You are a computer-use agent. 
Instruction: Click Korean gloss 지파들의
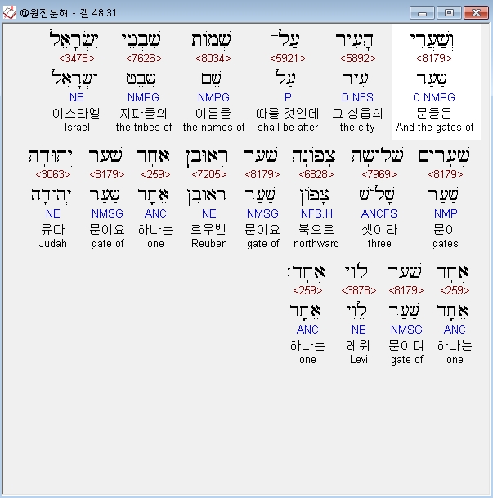click(x=144, y=114)
